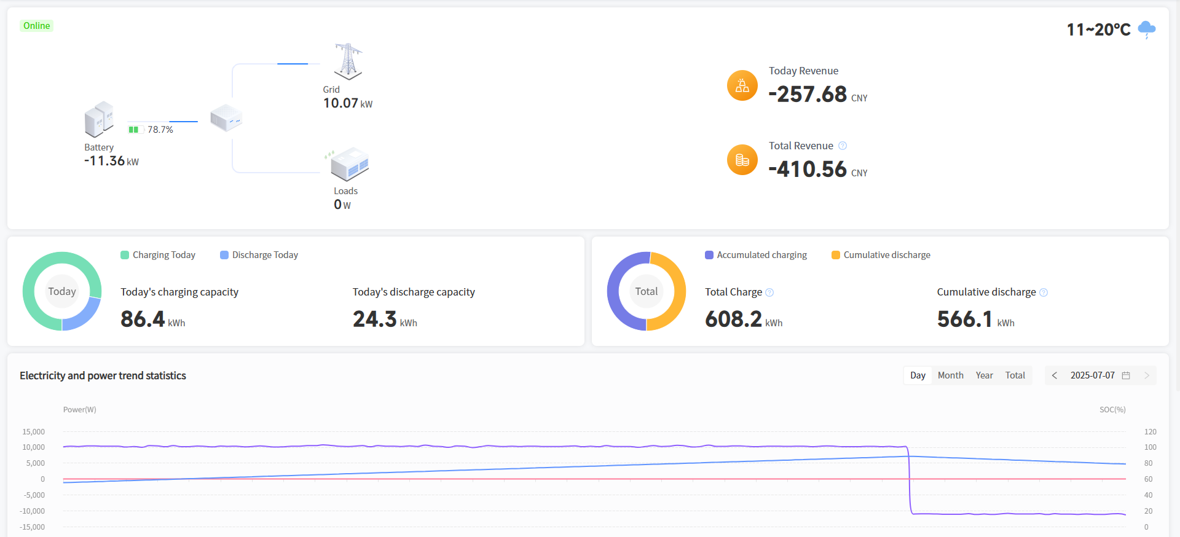Image resolution: width=1180 pixels, height=537 pixels.
Task: Toggle the Accumulated charging legend series
Action: (756, 255)
